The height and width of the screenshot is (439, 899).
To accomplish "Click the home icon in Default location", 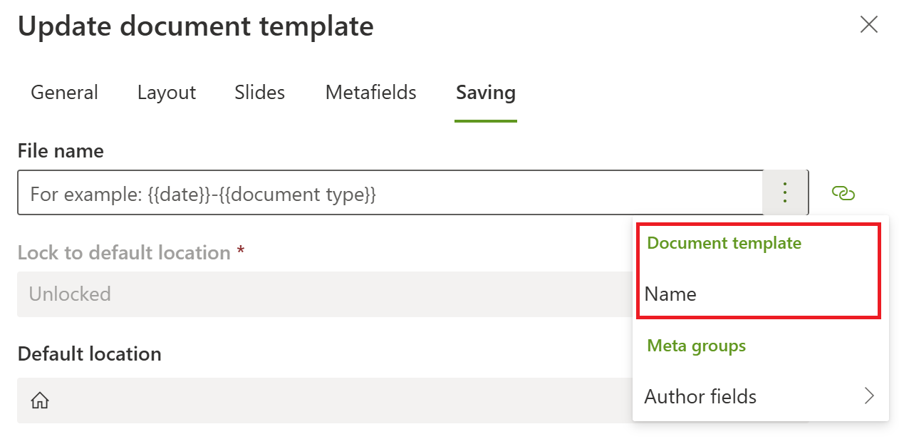I will point(40,401).
